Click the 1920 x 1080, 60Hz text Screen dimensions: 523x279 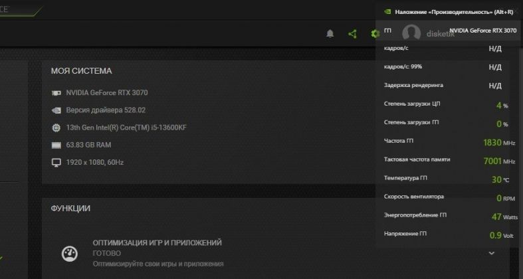click(95, 162)
